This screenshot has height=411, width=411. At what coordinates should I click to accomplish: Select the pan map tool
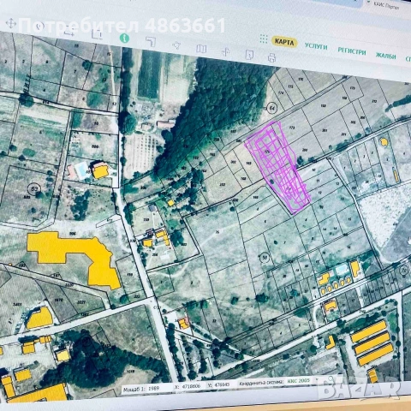(x=11, y=23)
